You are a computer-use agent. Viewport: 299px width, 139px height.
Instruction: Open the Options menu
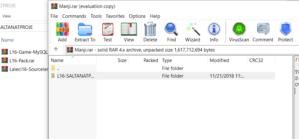click(x=137, y=16)
